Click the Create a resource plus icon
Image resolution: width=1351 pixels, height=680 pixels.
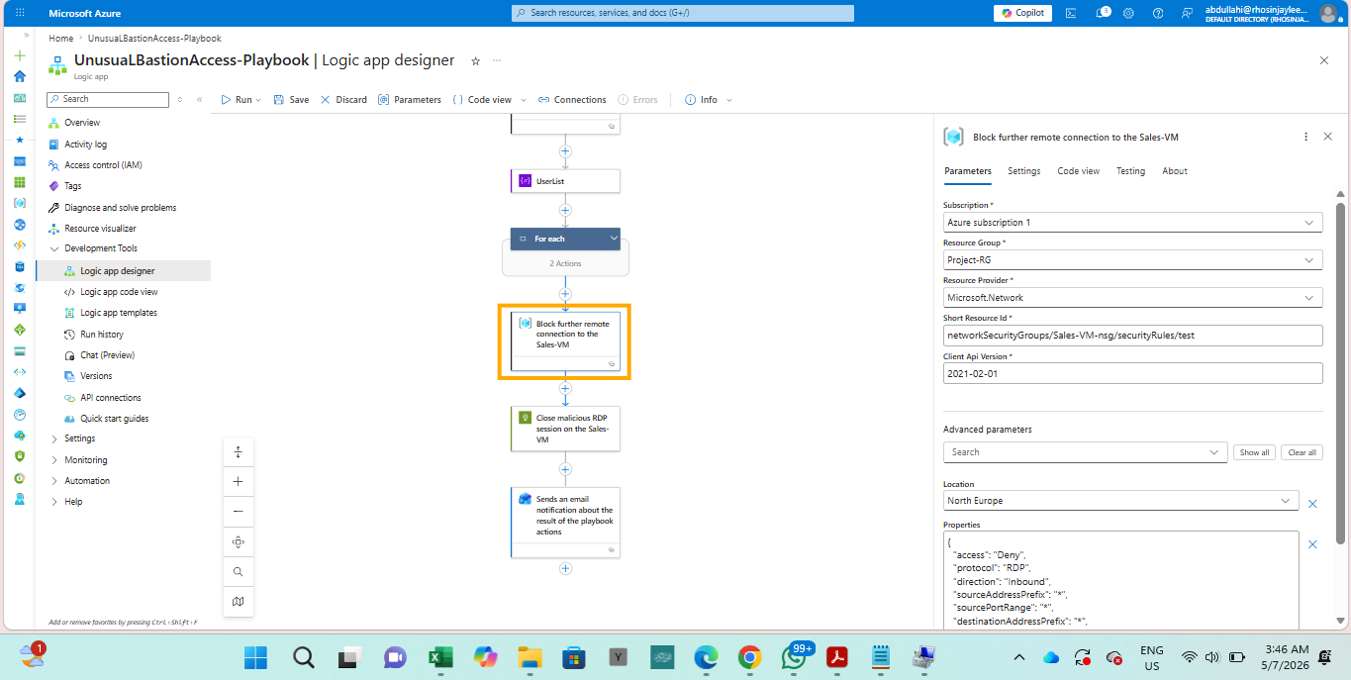(20, 55)
